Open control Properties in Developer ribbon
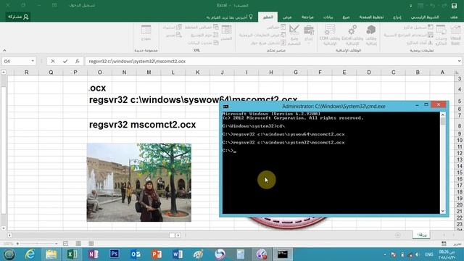 point(275,28)
